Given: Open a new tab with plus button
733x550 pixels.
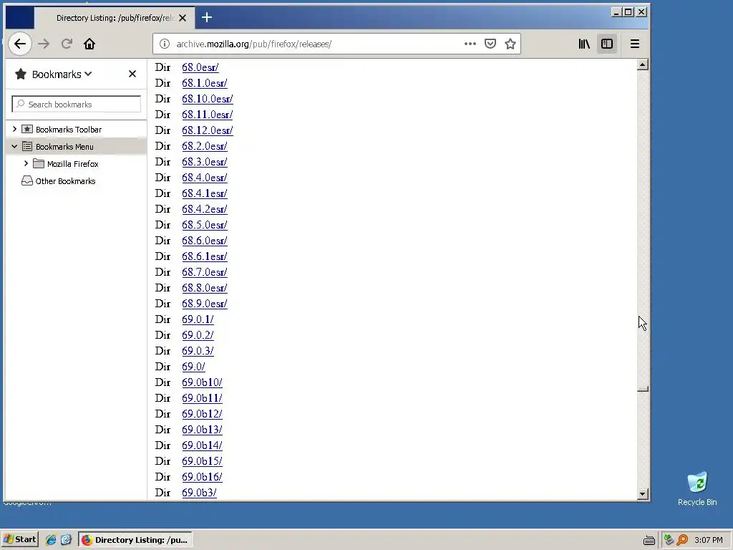Looking at the screenshot, I should (x=207, y=18).
